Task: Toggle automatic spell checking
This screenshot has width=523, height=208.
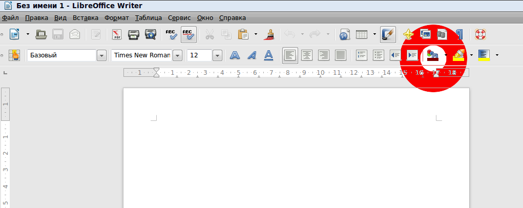Action: [x=188, y=35]
